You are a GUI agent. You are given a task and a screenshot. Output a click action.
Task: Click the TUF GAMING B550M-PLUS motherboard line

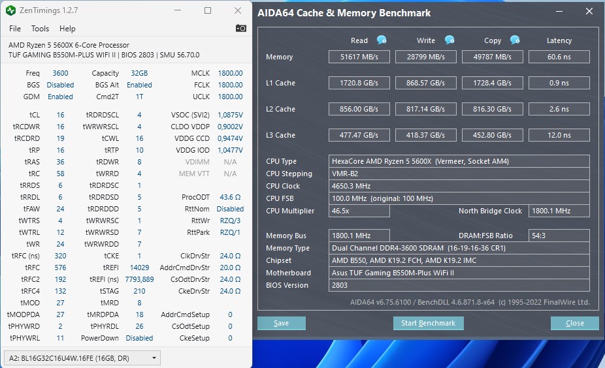tap(104, 55)
